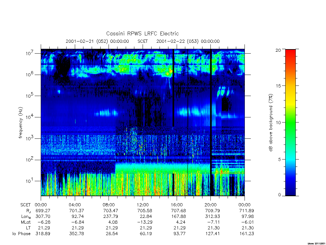This screenshot has height=245, width=326.
Task: Click the black data-gap bar at 20:00
Action: point(211,122)
